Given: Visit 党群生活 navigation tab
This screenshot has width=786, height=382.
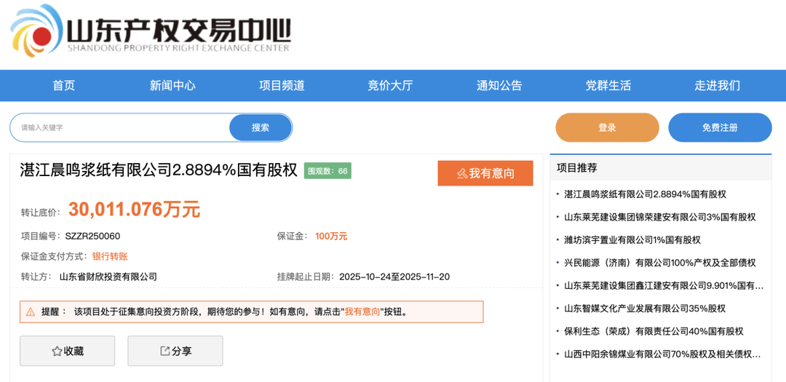Looking at the screenshot, I should (x=608, y=85).
